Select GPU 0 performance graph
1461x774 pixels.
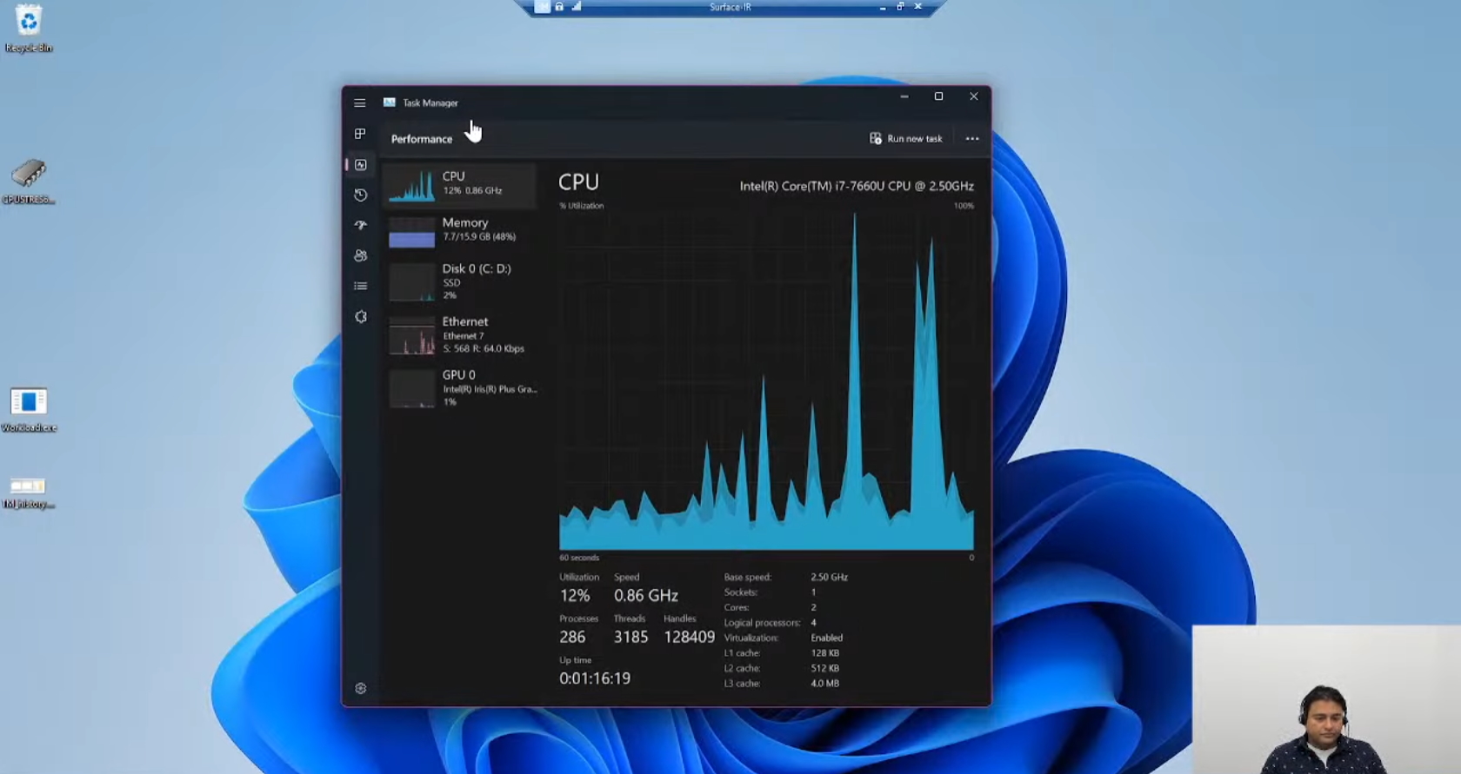click(x=460, y=387)
